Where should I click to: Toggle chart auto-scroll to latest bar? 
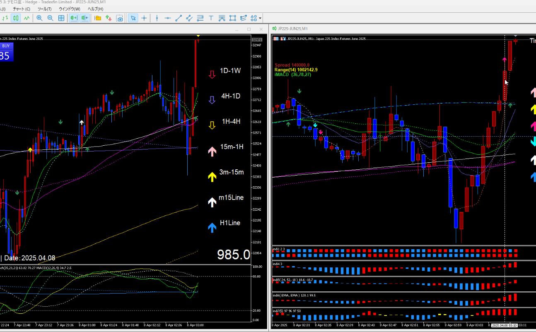click(74, 18)
